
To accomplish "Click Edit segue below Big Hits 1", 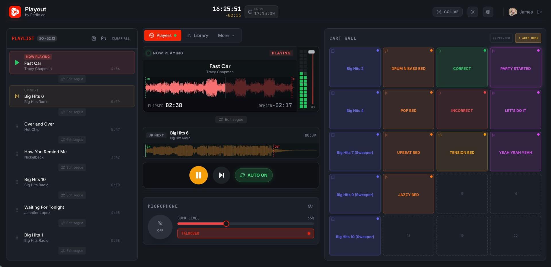I will pyautogui.click(x=72, y=251).
